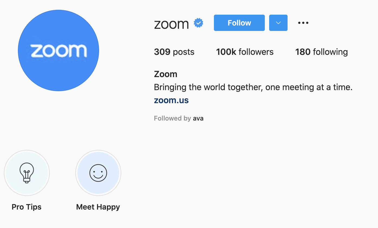Viewport: 378px width, 228px height.
Task: Open the three-dot more options menu
Action: [x=303, y=23]
